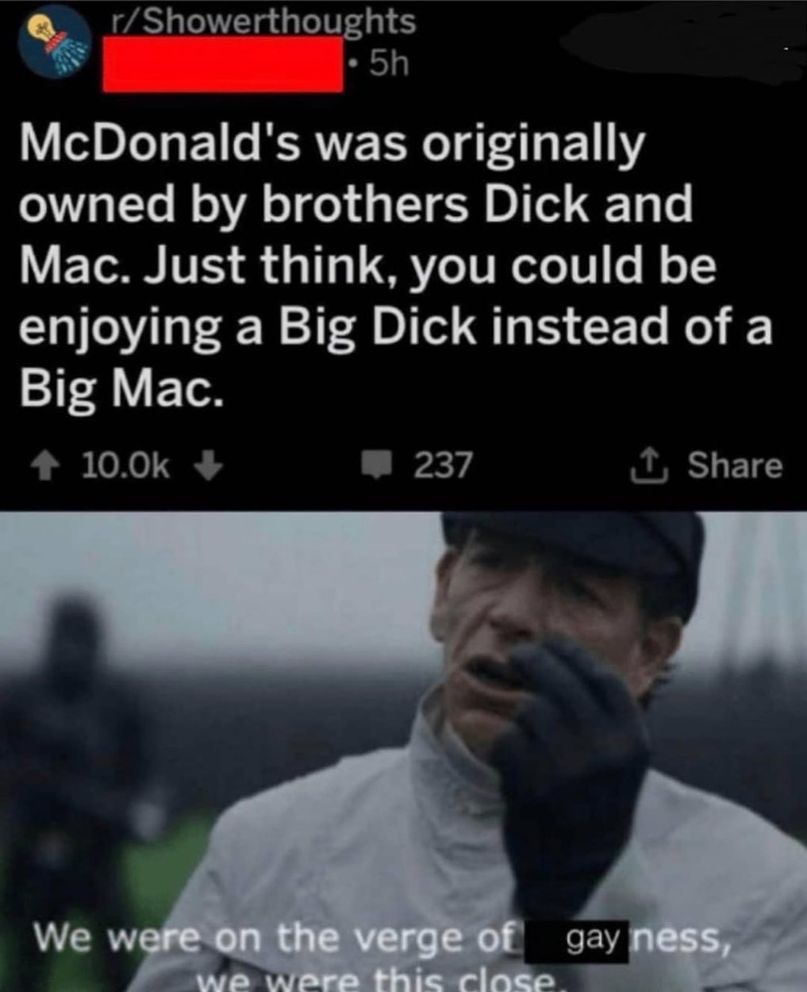Open the 237 comments count
Viewport: 807px width, 992px height.
(x=443, y=465)
